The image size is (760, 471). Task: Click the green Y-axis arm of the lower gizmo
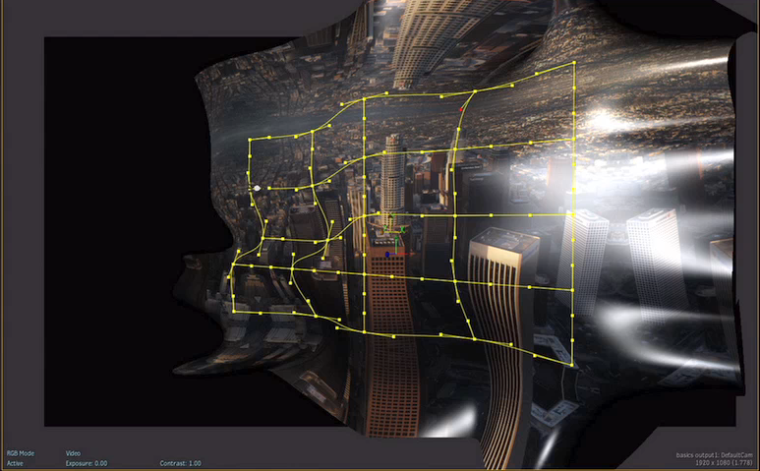click(396, 245)
